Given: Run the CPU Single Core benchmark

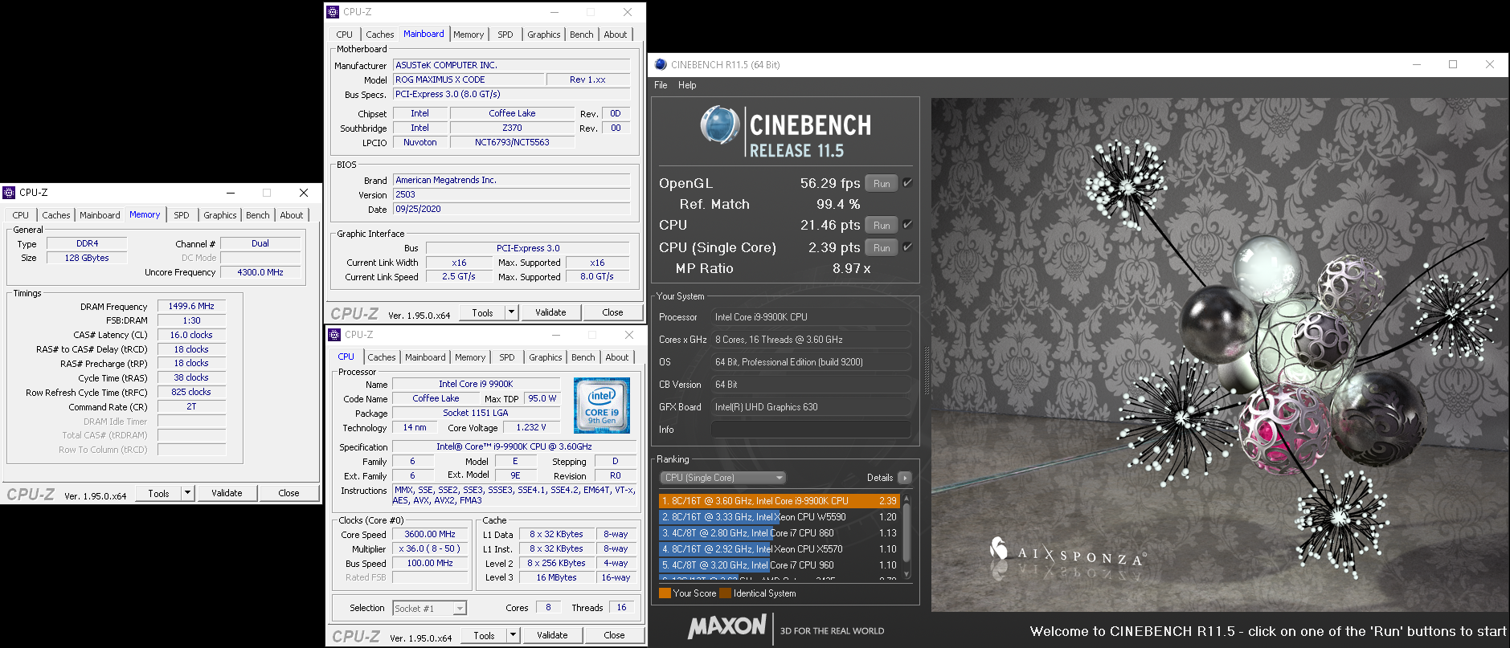Looking at the screenshot, I should pyautogui.click(x=882, y=247).
